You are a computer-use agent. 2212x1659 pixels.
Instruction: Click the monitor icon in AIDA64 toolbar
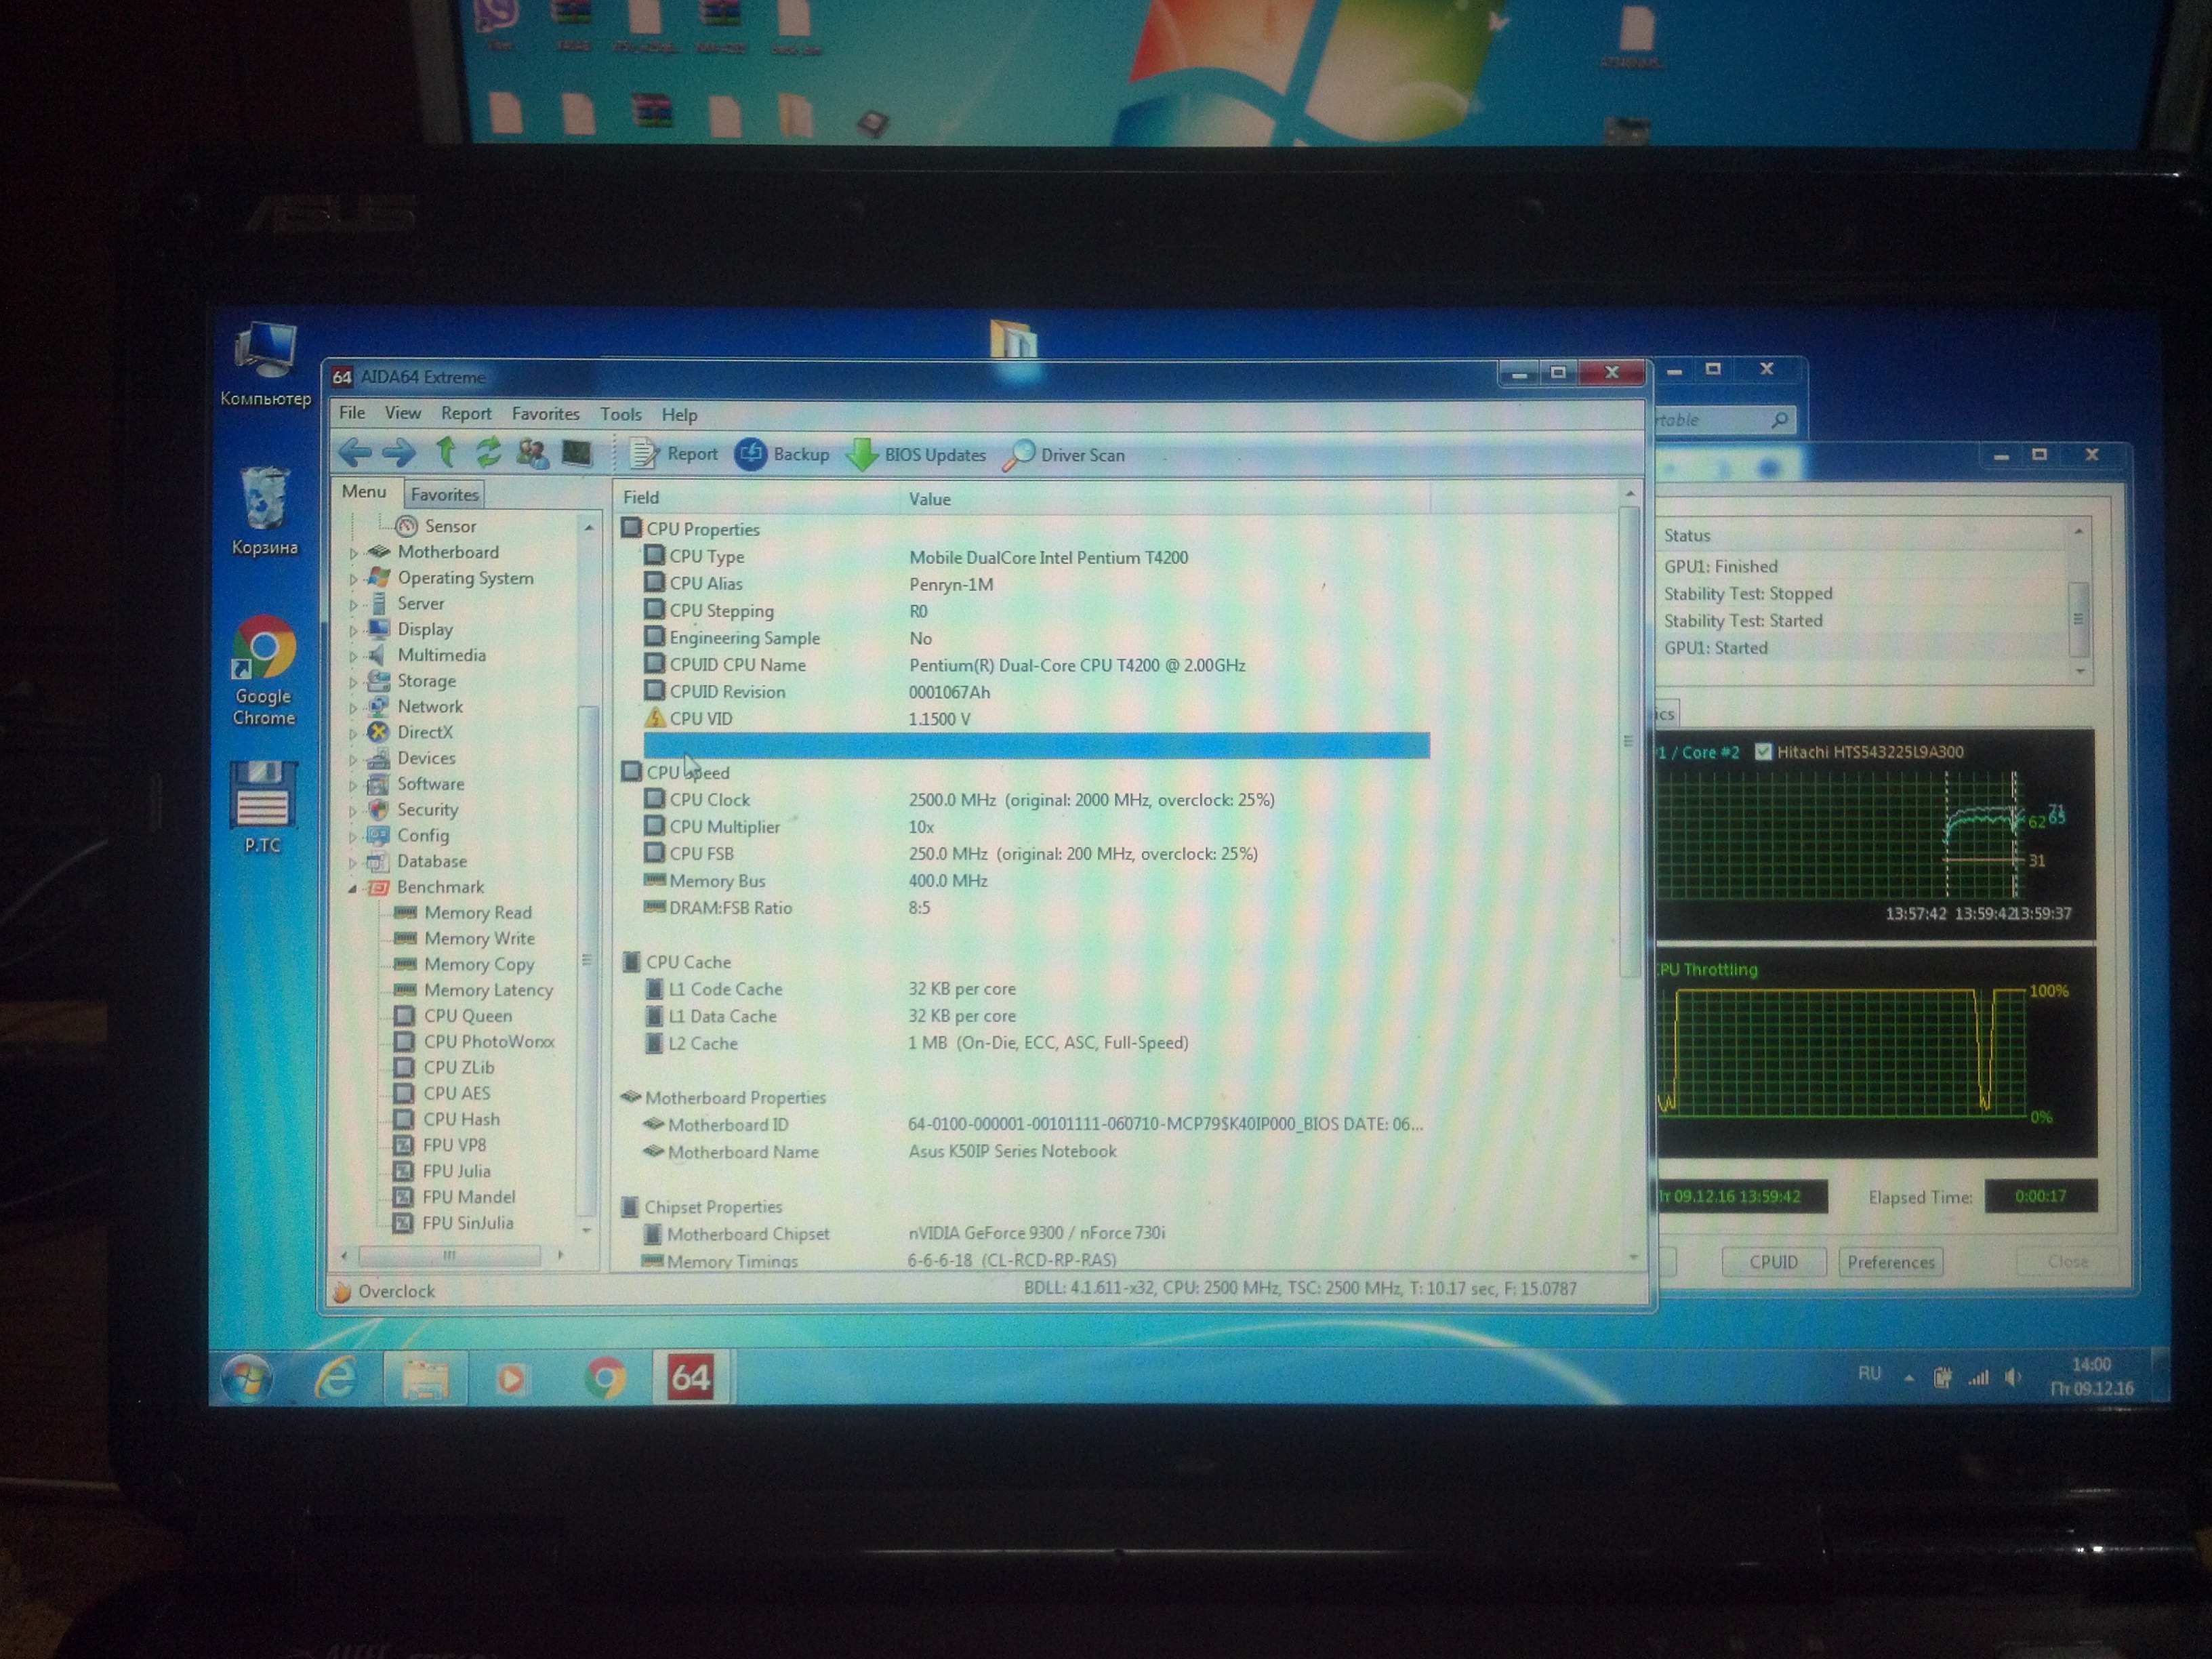click(x=577, y=454)
